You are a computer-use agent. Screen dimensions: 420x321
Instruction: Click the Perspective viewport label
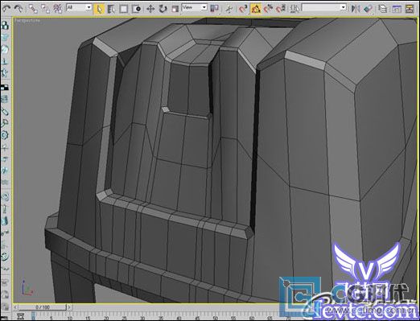(x=27, y=20)
